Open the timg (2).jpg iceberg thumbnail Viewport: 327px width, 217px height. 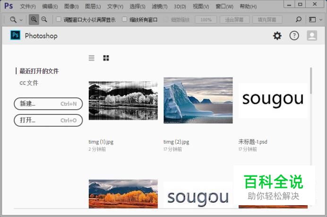(198, 100)
